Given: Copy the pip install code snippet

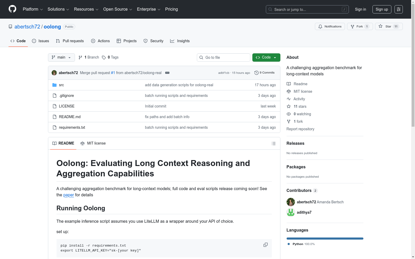Looking at the screenshot, I should [266, 245].
